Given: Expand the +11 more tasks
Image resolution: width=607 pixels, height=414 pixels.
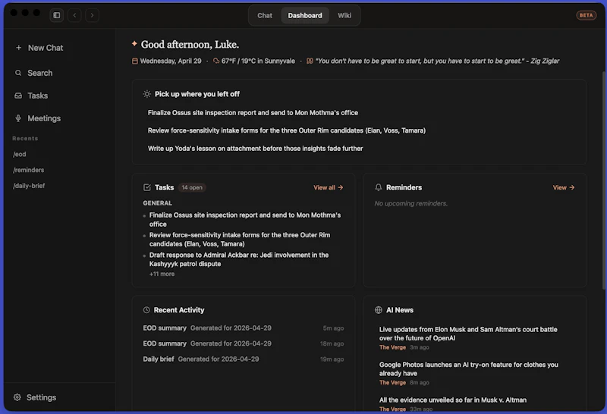Looking at the screenshot, I should coord(162,274).
